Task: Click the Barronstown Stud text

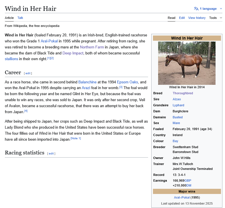Action: click(185, 152)
